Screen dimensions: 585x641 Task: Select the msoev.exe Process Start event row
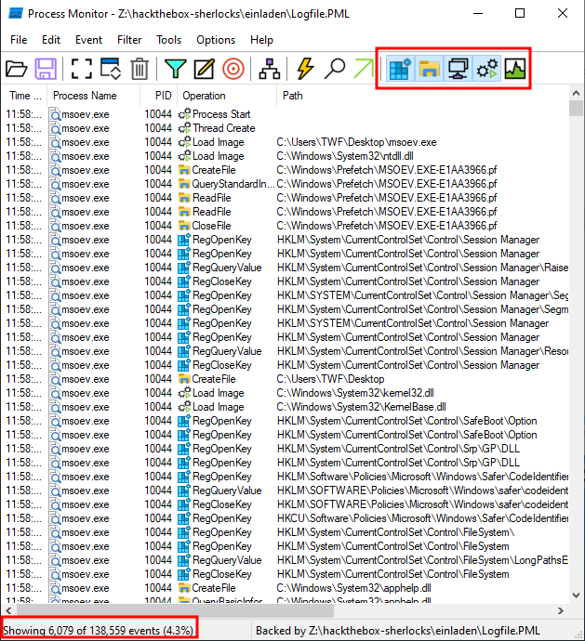coord(221,114)
